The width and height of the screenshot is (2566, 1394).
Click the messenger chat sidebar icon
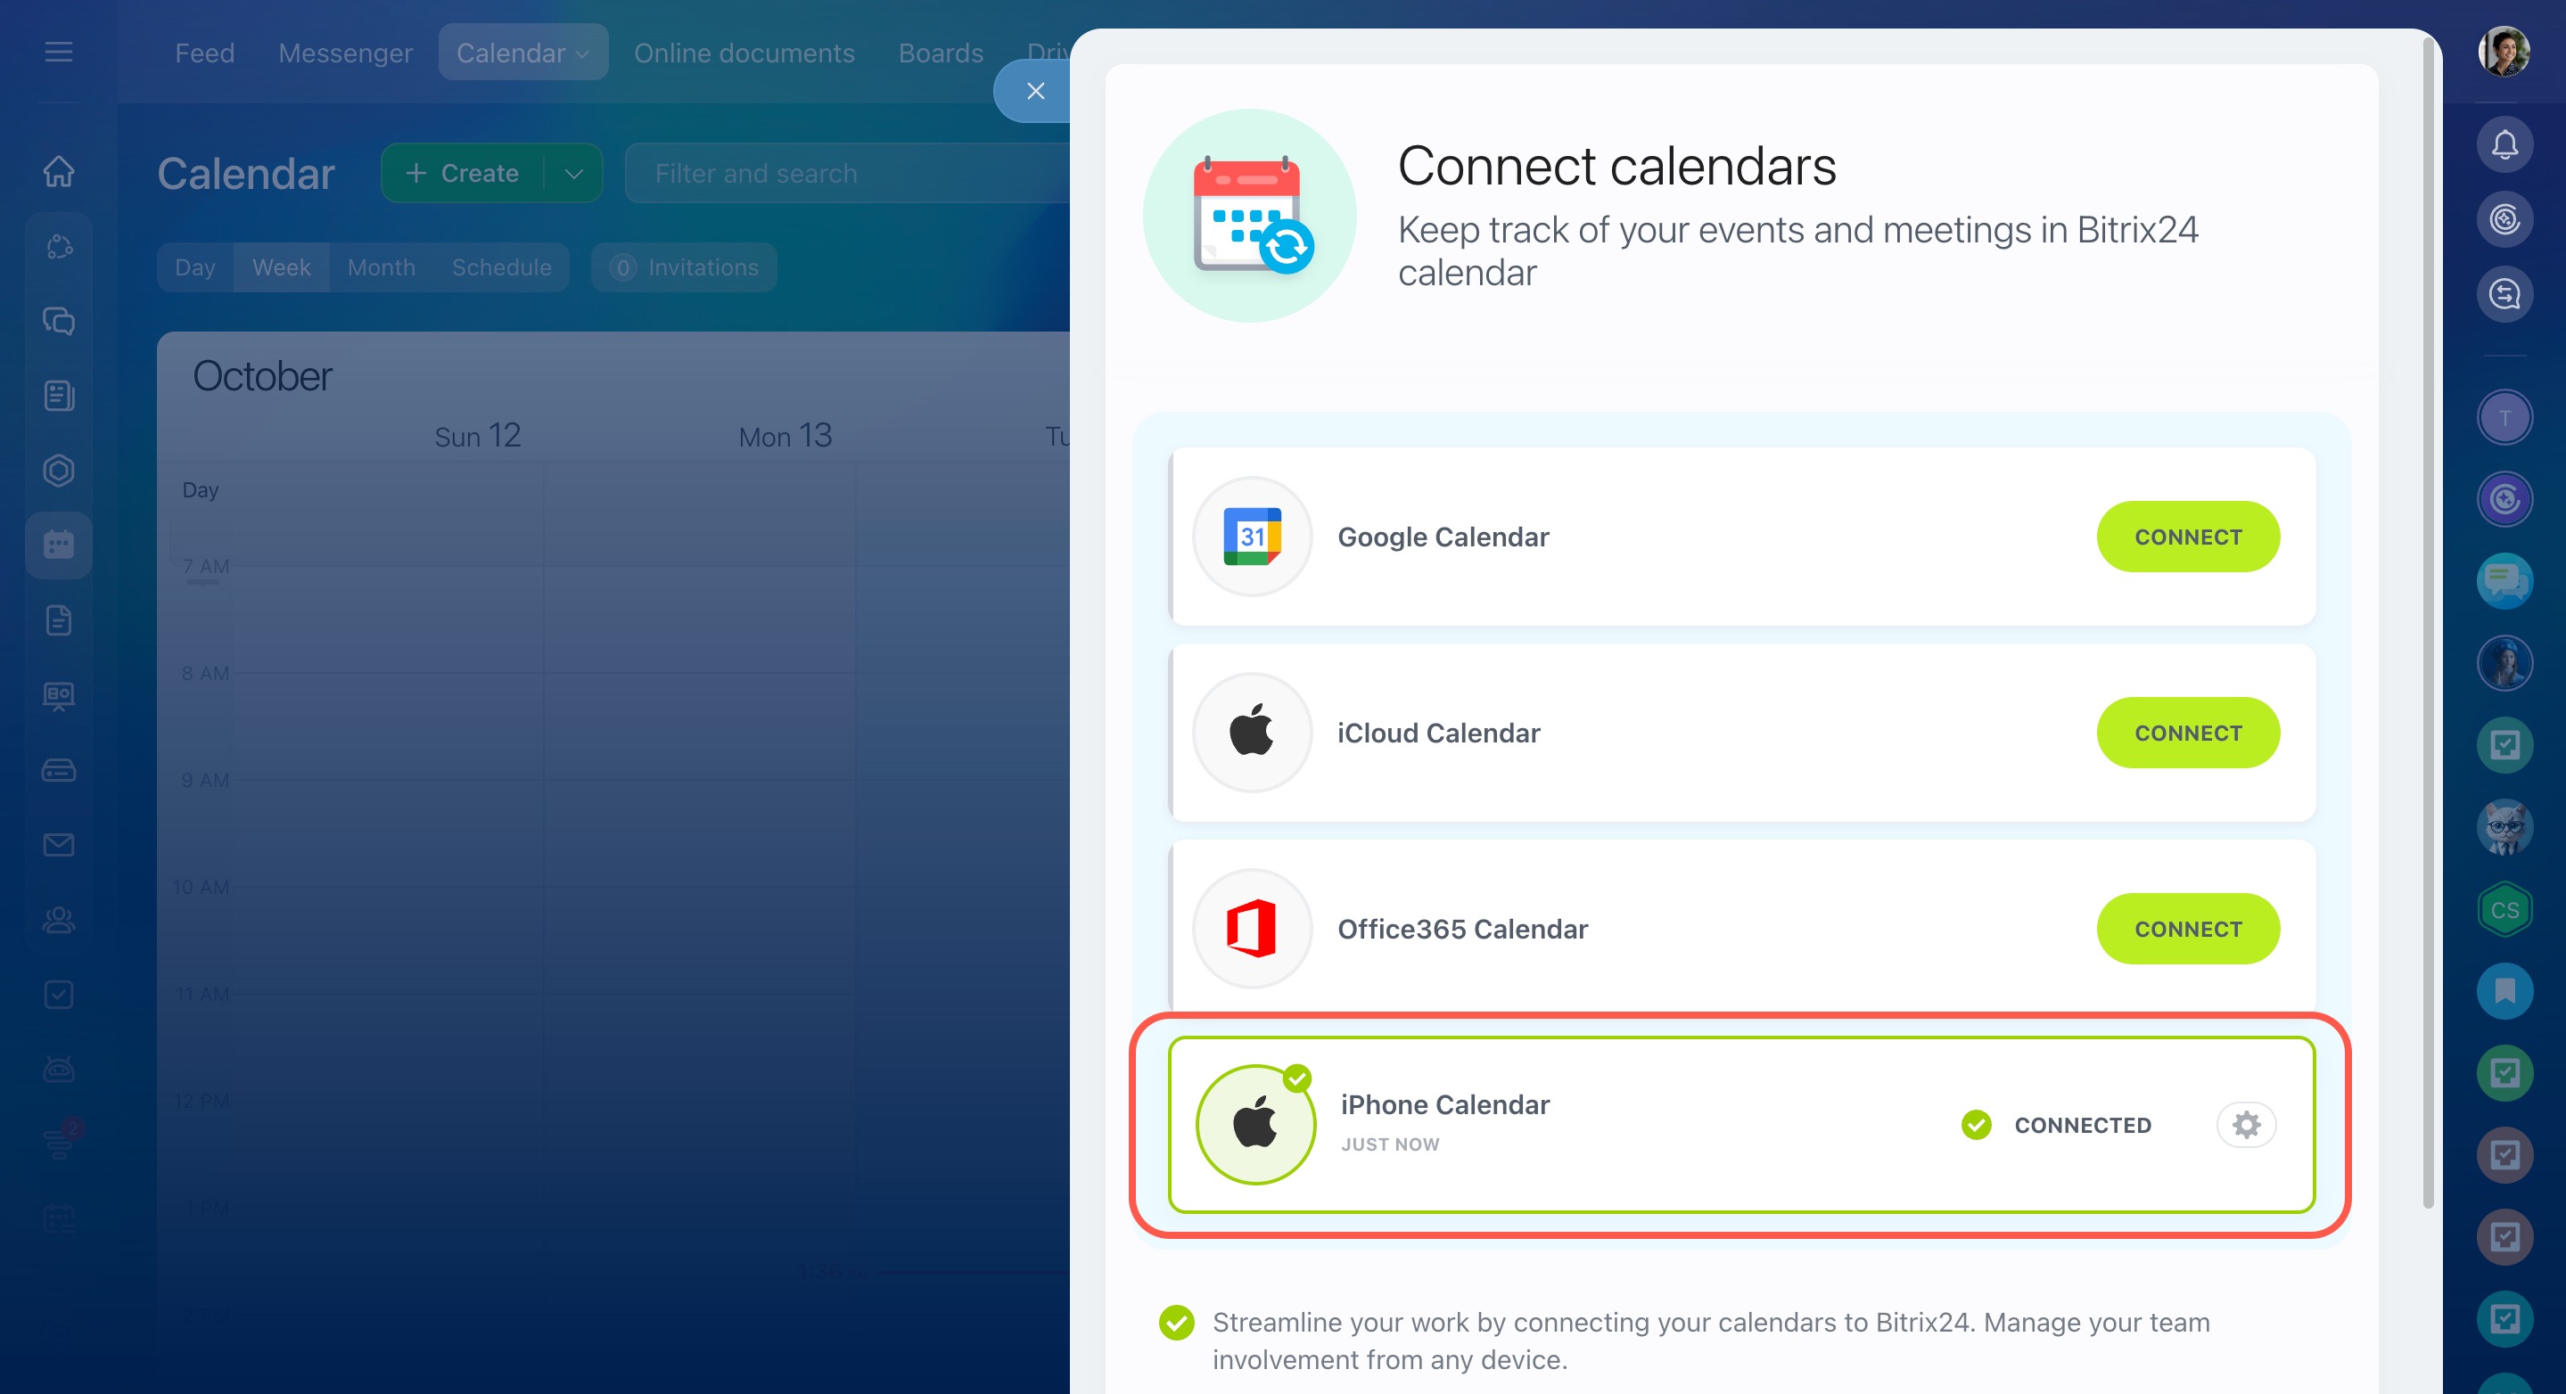59,321
